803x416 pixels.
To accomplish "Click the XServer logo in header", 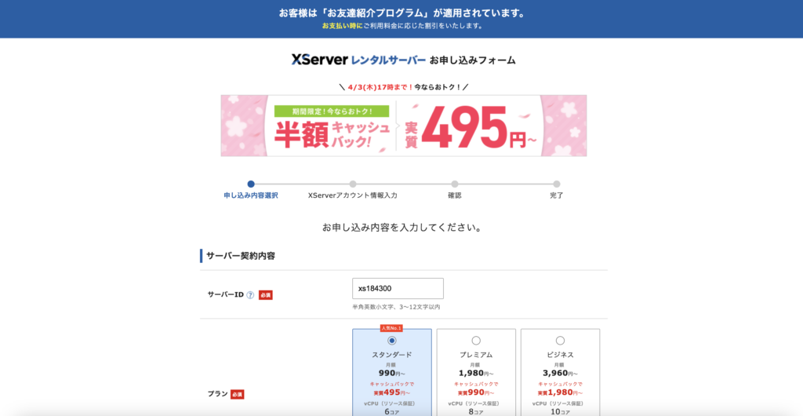I will (x=320, y=60).
